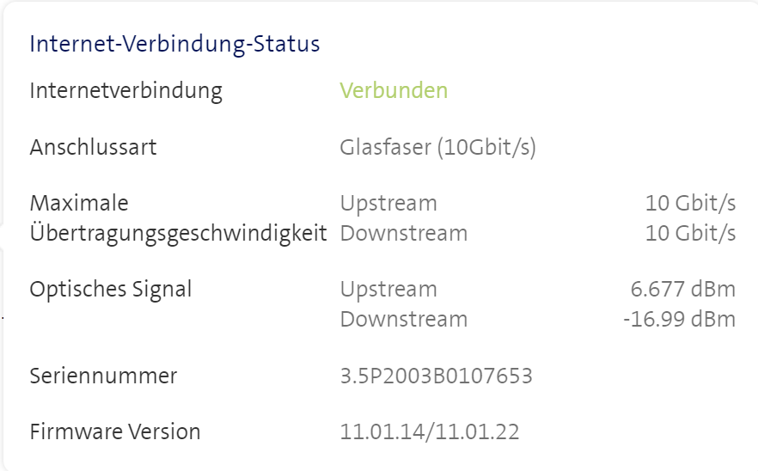
Task: Click Upstream under optical signal
Action: click(x=388, y=290)
